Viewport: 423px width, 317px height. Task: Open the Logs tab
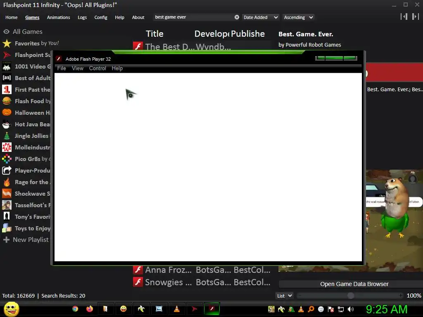82,17
